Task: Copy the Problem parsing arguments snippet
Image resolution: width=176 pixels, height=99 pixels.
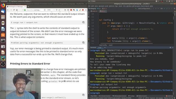Action: click(83, 42)
